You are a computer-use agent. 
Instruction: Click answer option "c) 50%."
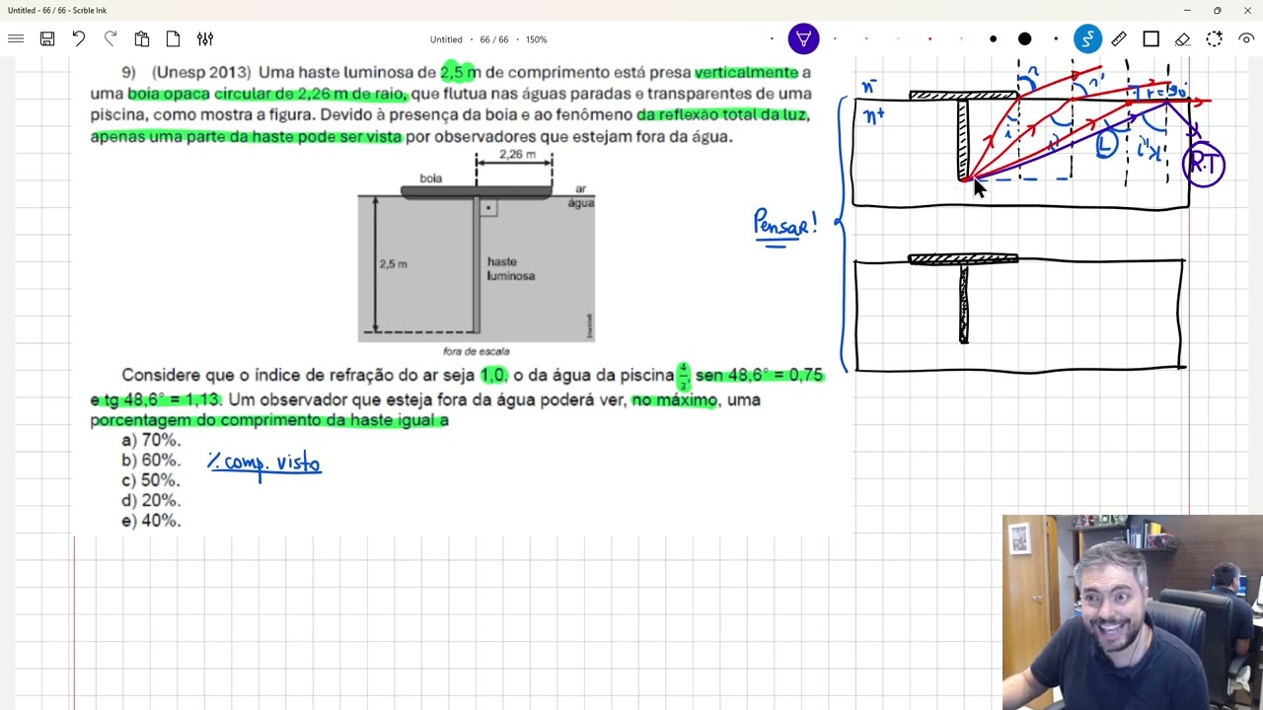(151, 480)
